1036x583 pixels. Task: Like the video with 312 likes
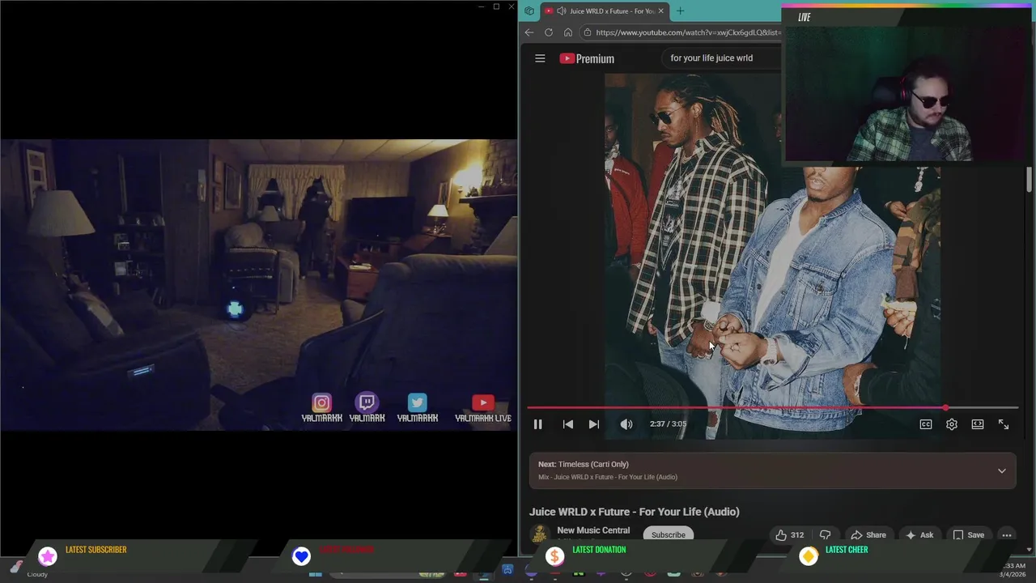click(x=789, y=534)
